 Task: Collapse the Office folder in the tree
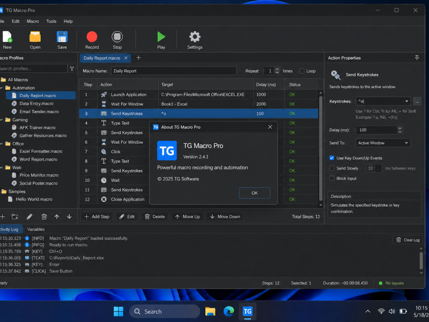coord(2,144)
